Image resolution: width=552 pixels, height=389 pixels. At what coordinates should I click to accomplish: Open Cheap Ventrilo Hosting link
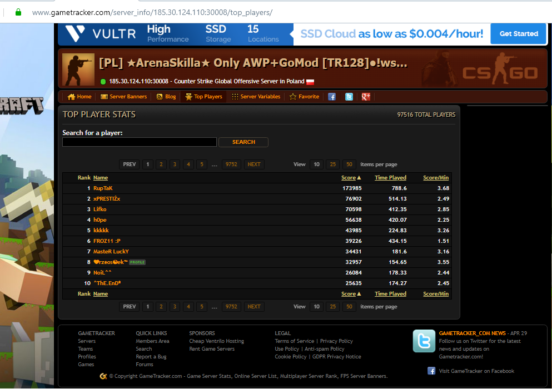point(216,341)
